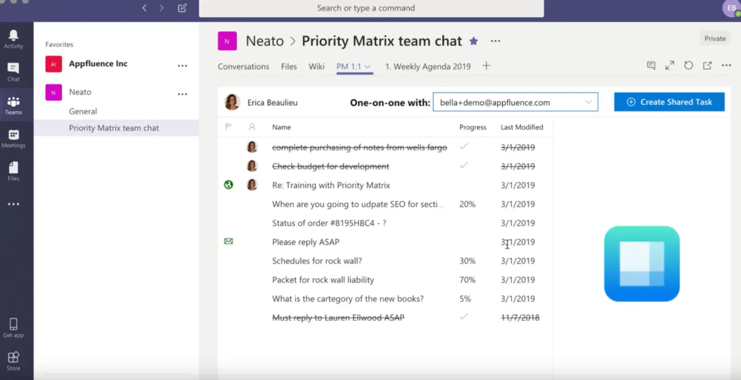Image resolution: width=741 pixels, height=380 pixels.
Task: Open 'When are you going to udpate SEO' item
Action: [x=358, y=204]
